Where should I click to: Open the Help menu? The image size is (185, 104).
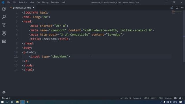click(64, 2)
